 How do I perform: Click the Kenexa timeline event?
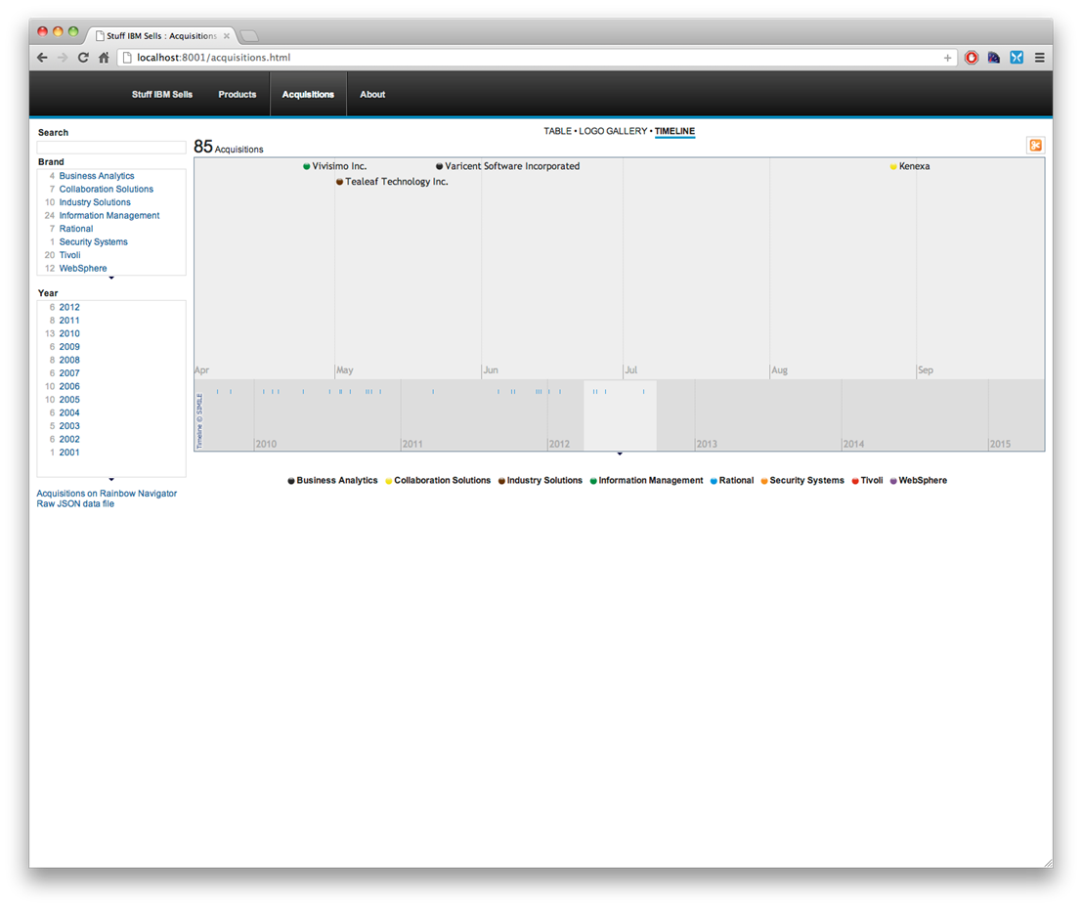(914, 166)
